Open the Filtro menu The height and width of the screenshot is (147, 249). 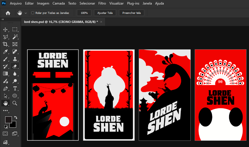pos(102,3)
